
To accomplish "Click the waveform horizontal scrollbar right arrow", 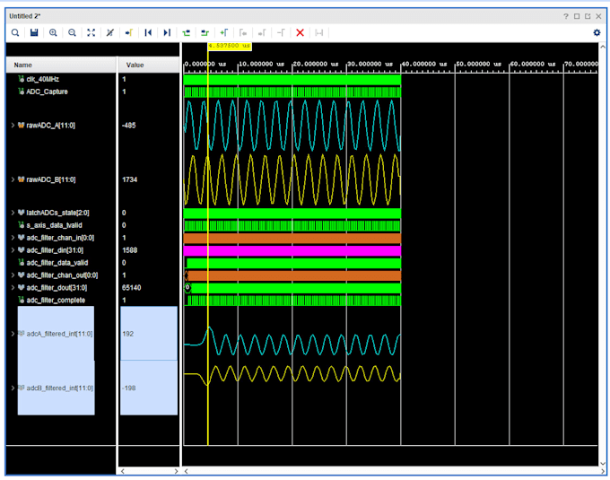I will point(603,471).
